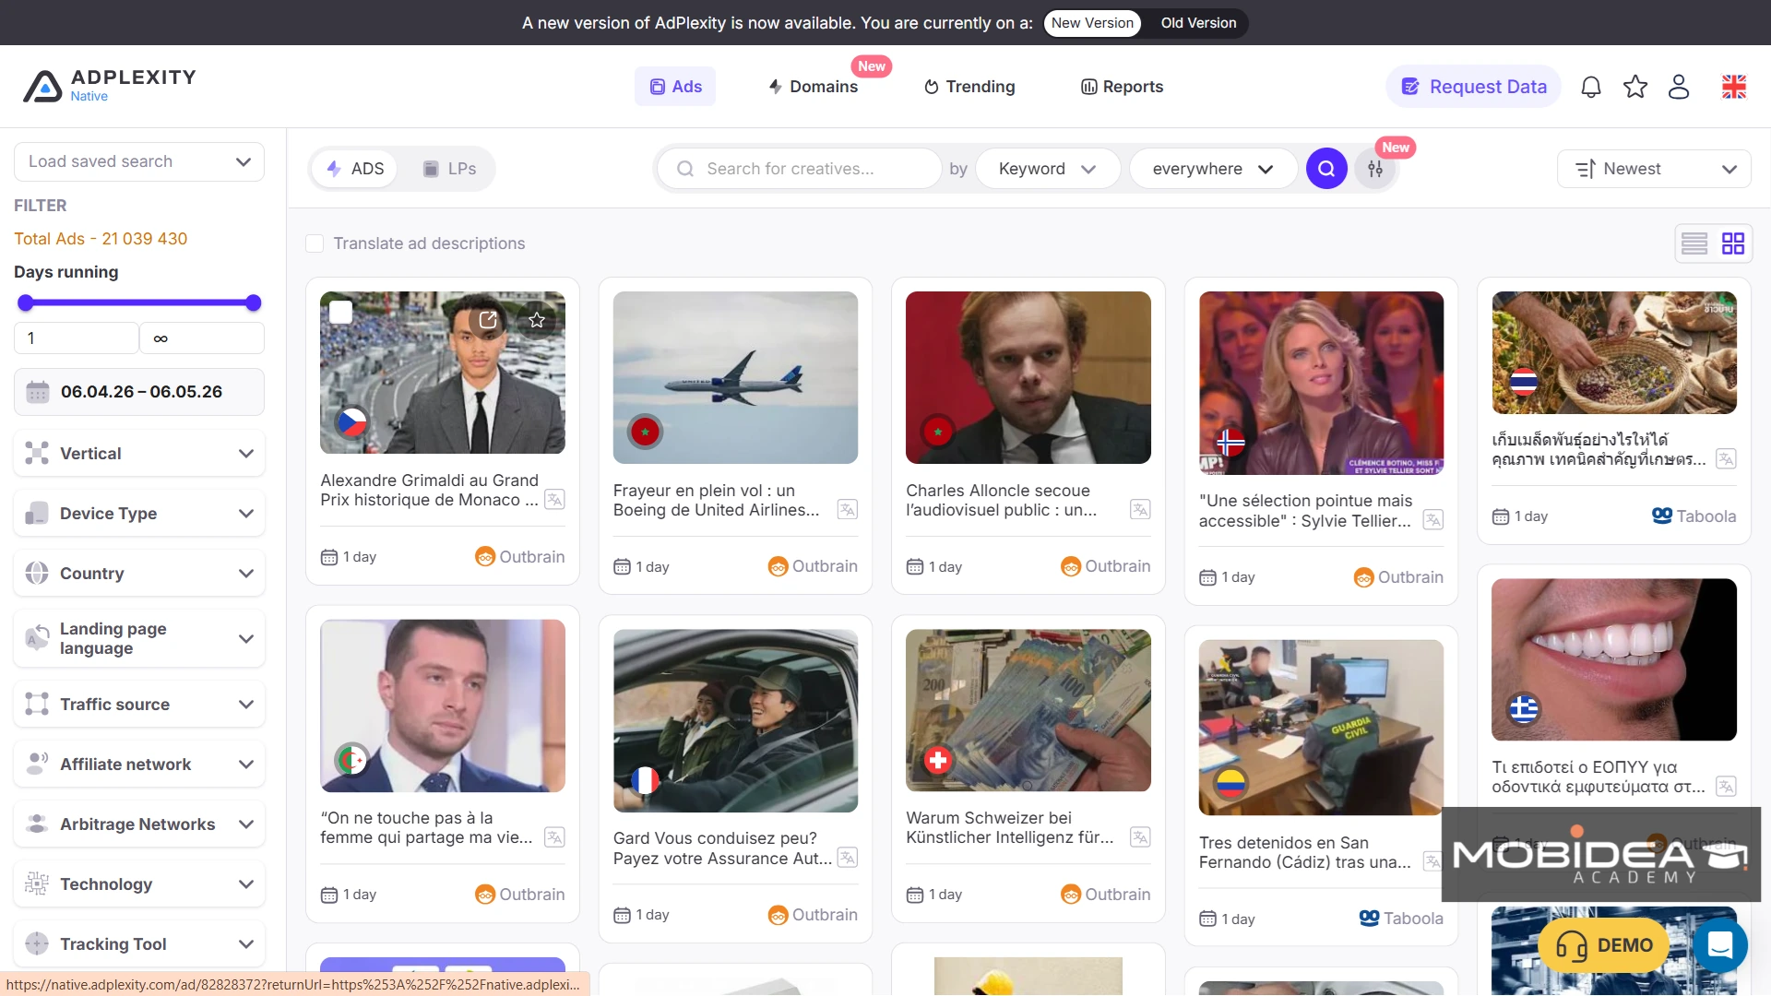Open Alexandre Grimaldi ad in new tab icon

tap(488, 320)
